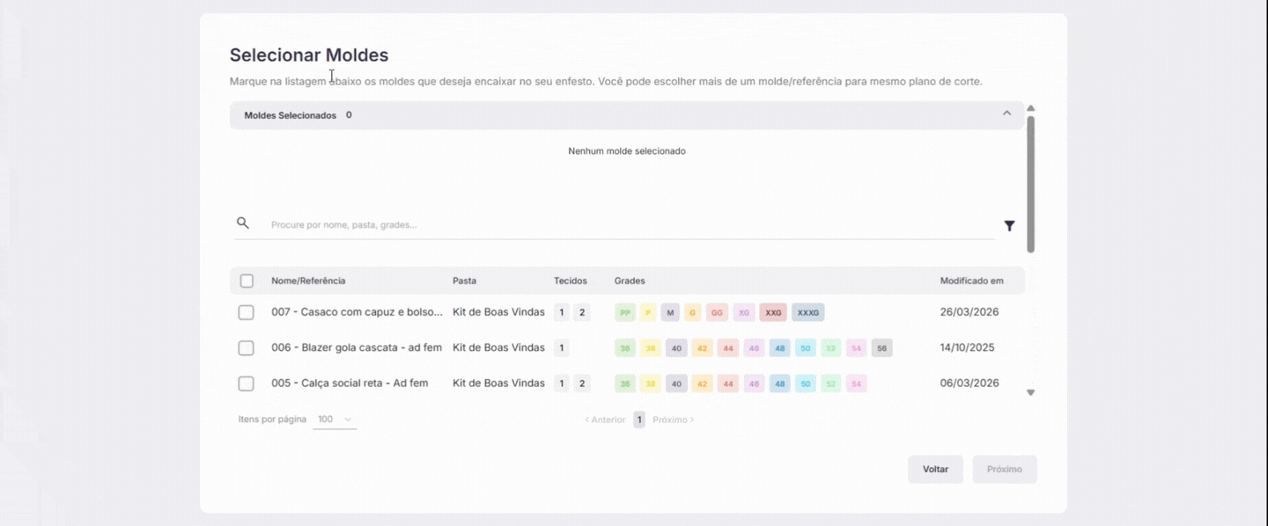The width and height of the screenshot is (1268, 526).
Task: Click the XXXG grade chip
Action: (x=808, y=312)
